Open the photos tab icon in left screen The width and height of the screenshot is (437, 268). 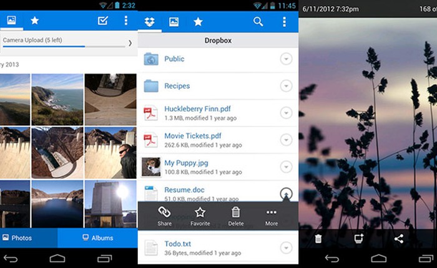pos(11,21)
